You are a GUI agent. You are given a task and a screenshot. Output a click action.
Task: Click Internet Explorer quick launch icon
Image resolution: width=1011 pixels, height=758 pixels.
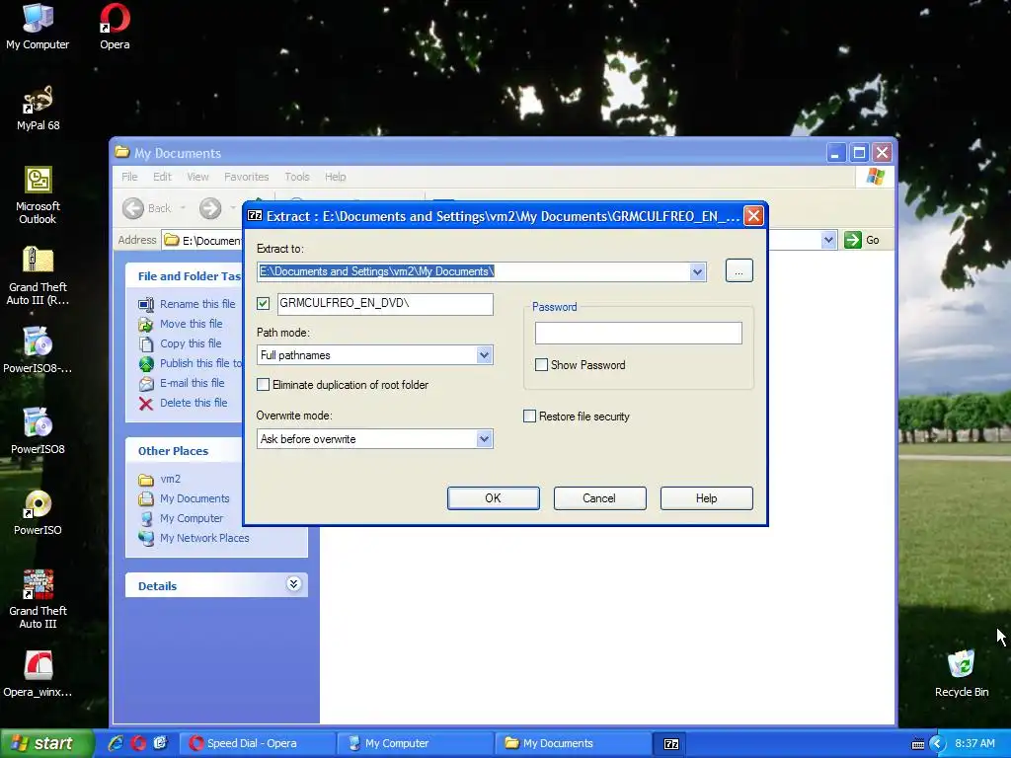(117, 743)
